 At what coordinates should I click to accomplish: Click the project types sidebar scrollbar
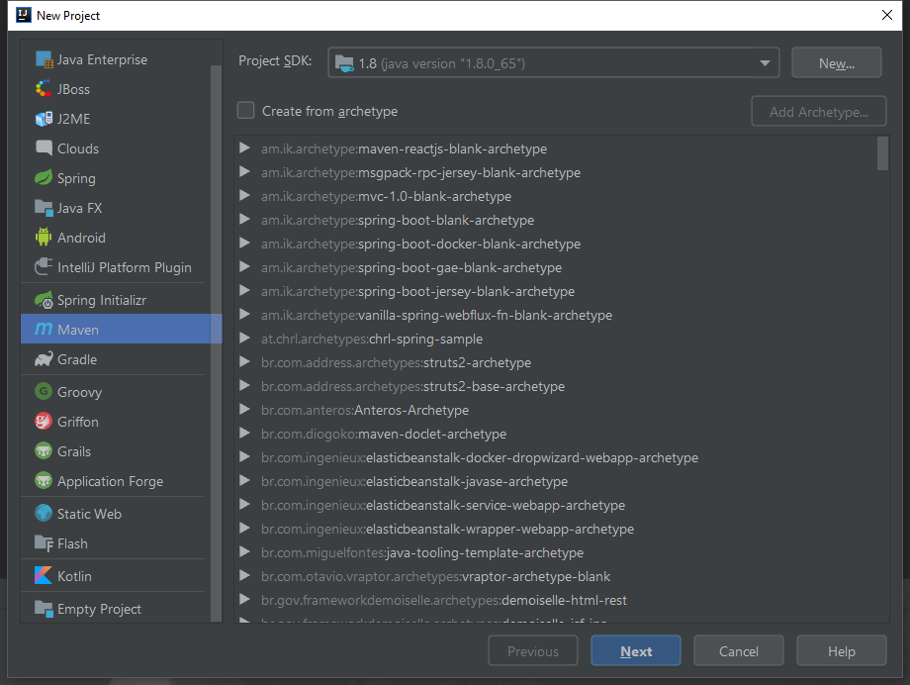click(x=216, y=342)
